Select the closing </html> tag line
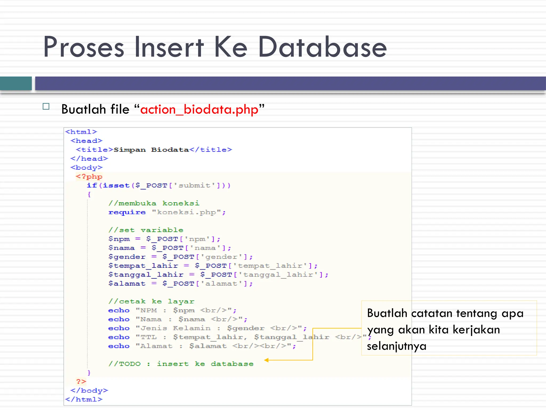546x410 pixels. coord(84,400)
